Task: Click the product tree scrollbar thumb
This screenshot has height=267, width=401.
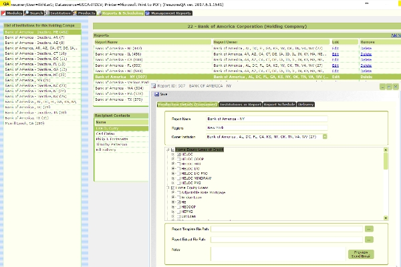Action: [386, 161]
